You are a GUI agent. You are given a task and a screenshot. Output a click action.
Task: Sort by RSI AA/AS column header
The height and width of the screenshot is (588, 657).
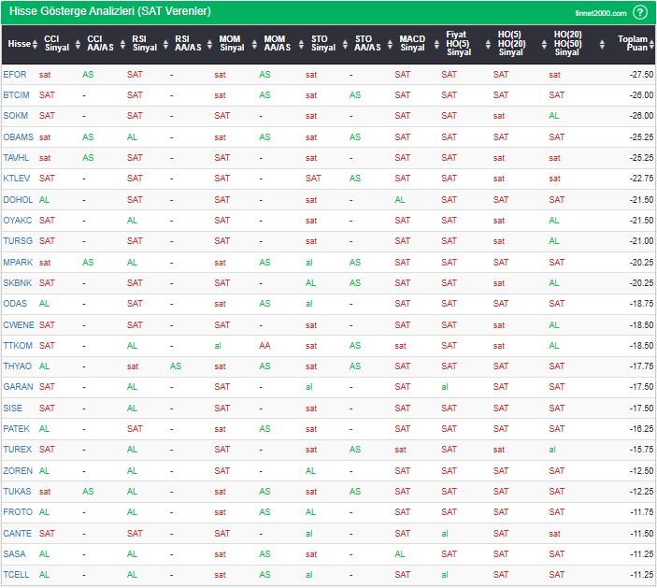188,43
